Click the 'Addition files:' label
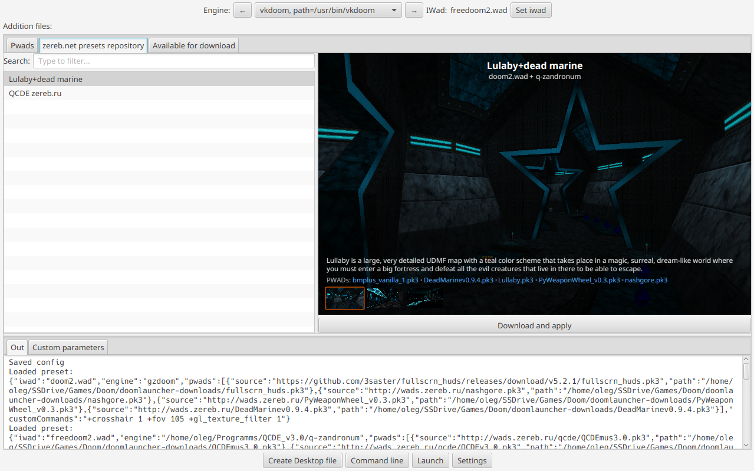Screen dimensions: 754x471 (27, 26)
